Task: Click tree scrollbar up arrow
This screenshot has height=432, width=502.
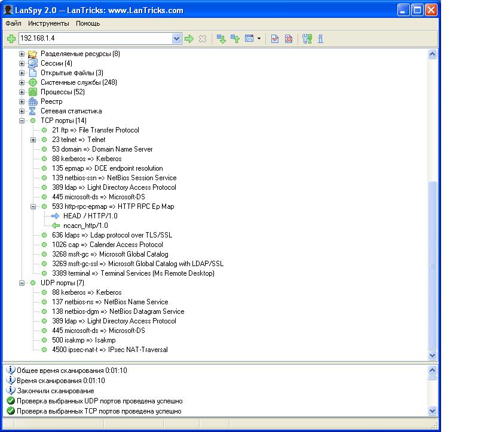Action: [432, 54]
